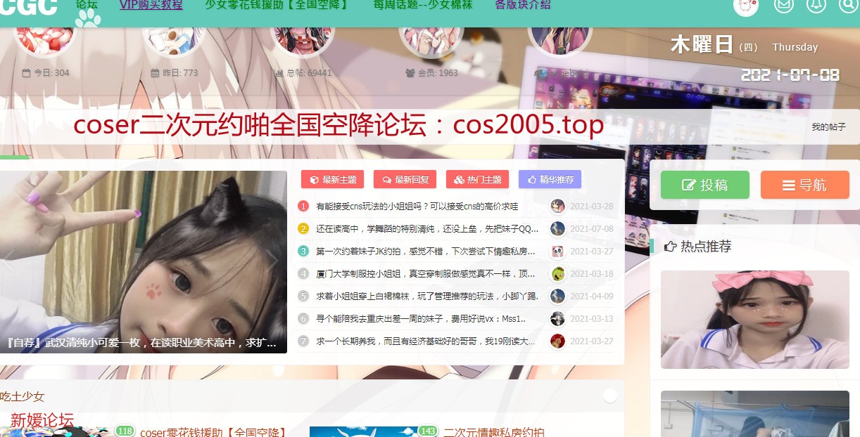860x437 pixels.
Task: Click the user avatar in top bar
Action: (745, 6)
